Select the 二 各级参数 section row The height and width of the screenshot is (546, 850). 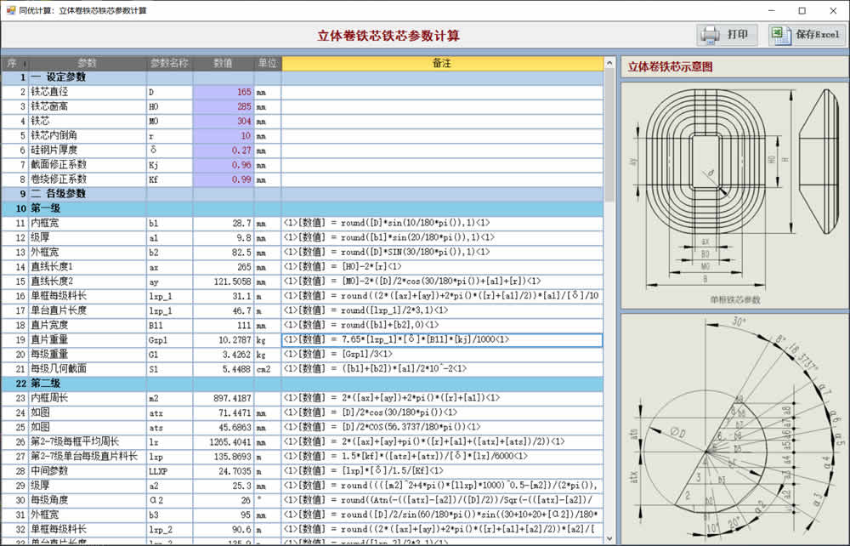[303, 194]
